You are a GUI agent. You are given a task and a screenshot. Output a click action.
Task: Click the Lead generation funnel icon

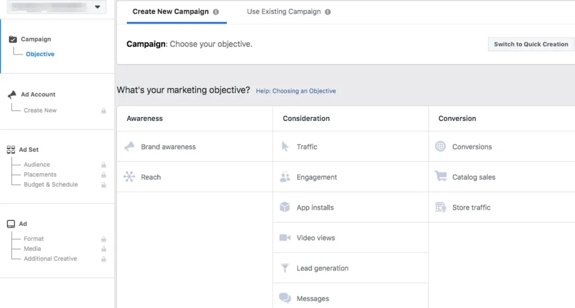[x=285, y=268]
